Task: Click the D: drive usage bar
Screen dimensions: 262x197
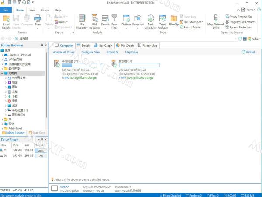Action: pos(139,65)
